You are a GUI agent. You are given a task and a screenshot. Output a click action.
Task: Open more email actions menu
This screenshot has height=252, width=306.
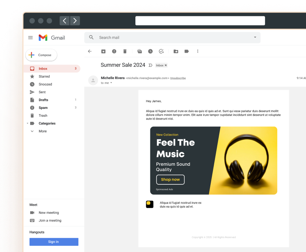click(x=198, y=51)
